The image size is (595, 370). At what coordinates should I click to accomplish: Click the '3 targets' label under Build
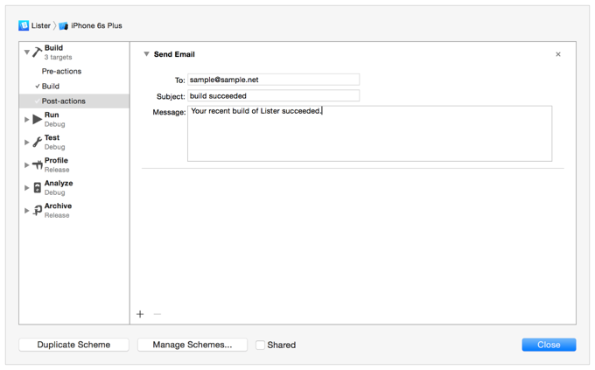point(58,58)
